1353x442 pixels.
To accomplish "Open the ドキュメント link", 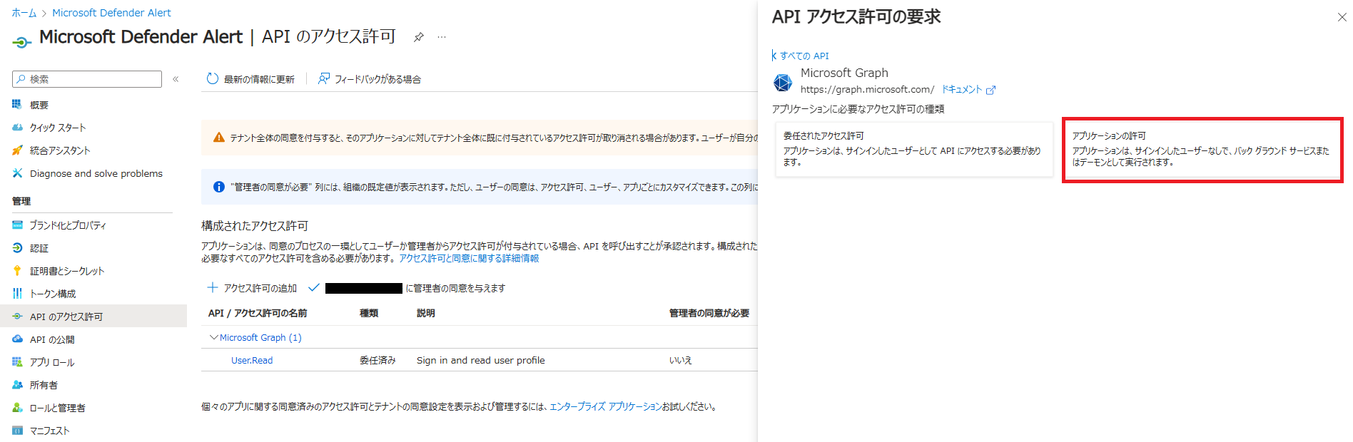I will (x=962, y=89).
